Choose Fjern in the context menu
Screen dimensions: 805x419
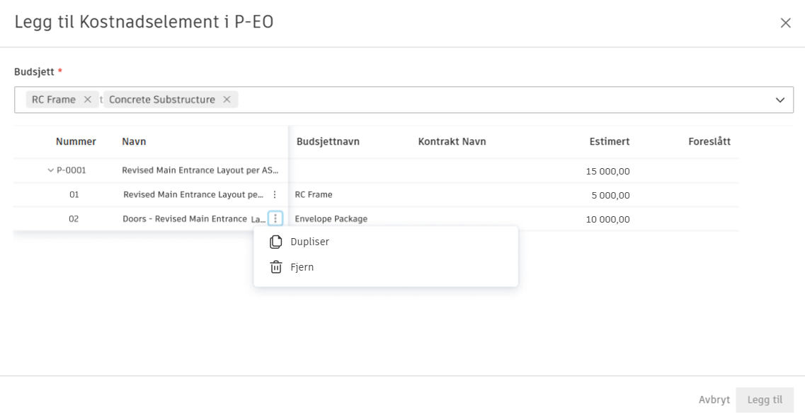pyautogui.click(x=302, y=268)
